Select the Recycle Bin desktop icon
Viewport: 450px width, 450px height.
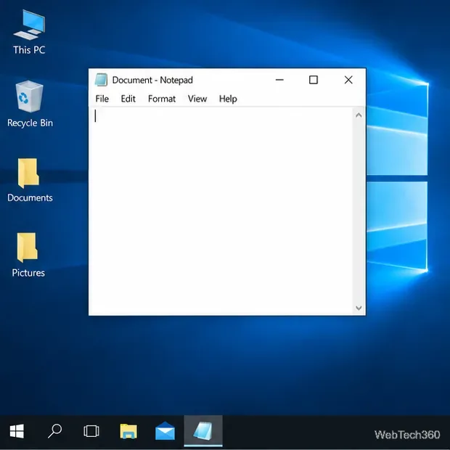coord(30,104)
